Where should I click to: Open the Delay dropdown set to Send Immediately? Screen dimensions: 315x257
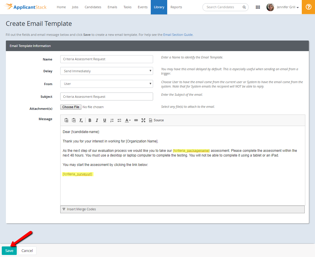pos(106,71)
